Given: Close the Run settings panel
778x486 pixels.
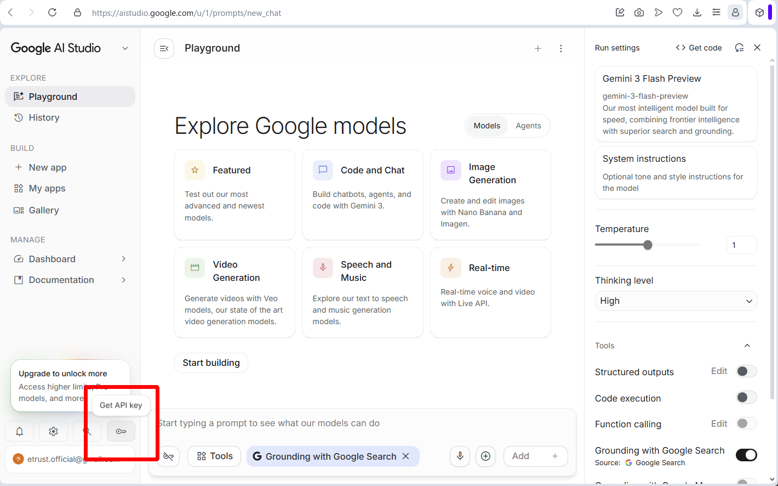Looking at the screenshot, I should pos(757,48).
